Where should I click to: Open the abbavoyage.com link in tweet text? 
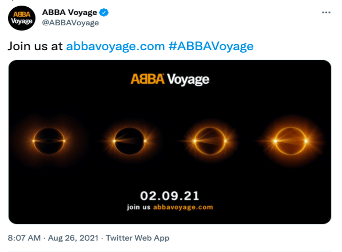pyautogui.click(x=115, y=46)
